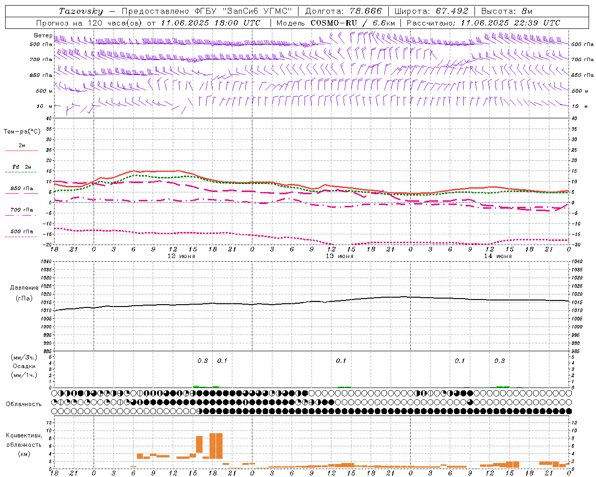Click the tallest orange convective cloud bar
Screen dimensions: 596x477
coord(216,446)
